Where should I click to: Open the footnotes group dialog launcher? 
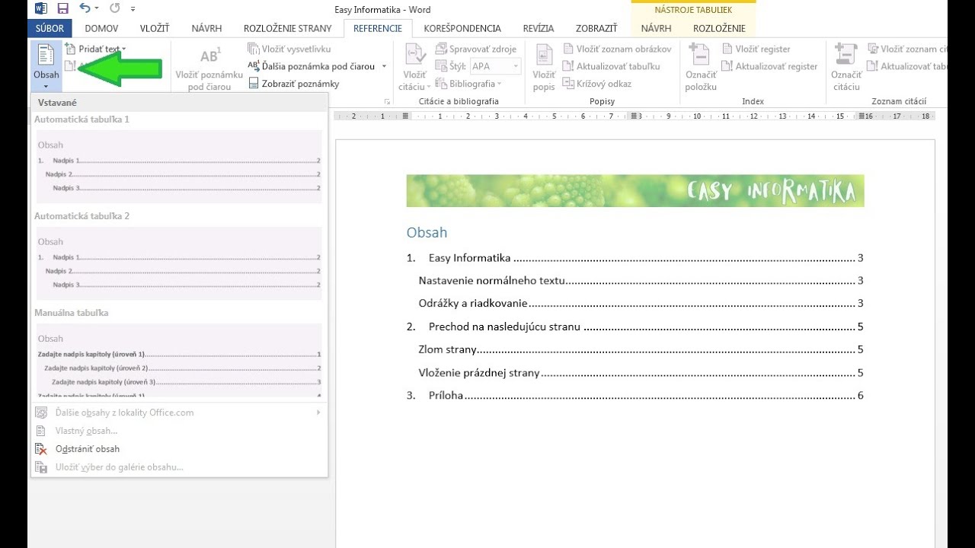pos(387,101)
